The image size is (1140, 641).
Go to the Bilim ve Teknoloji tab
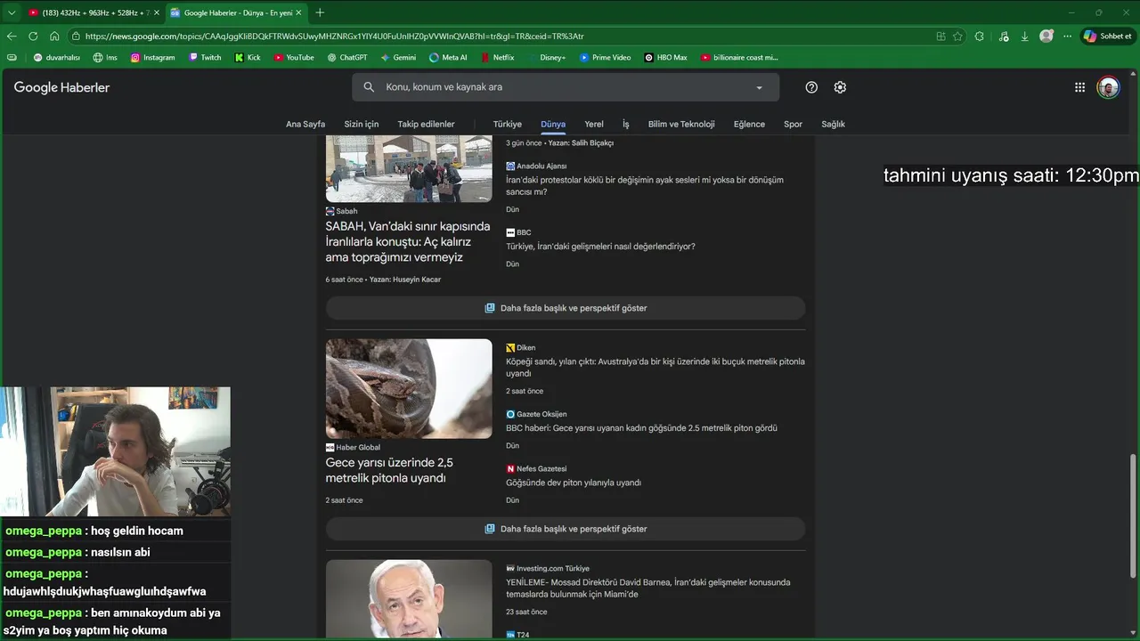(681, 124)
